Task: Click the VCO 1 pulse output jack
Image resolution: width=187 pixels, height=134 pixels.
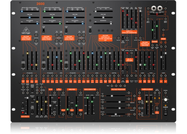Action: (x=36, y=41)
